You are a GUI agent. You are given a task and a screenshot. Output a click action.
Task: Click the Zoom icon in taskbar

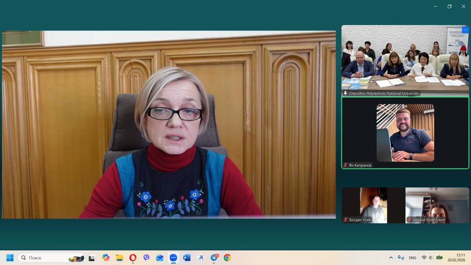[x=173, y=258]
